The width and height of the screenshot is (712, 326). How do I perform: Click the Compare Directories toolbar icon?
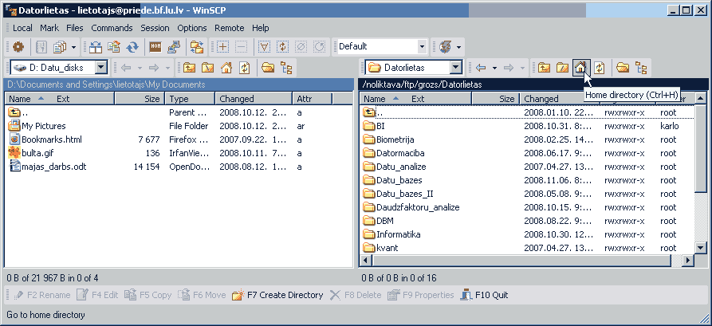96,46
